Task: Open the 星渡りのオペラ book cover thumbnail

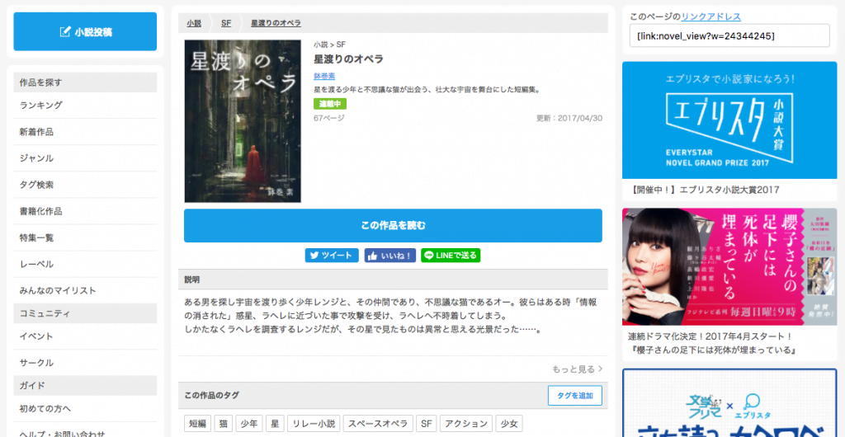Action: (243, 121)
